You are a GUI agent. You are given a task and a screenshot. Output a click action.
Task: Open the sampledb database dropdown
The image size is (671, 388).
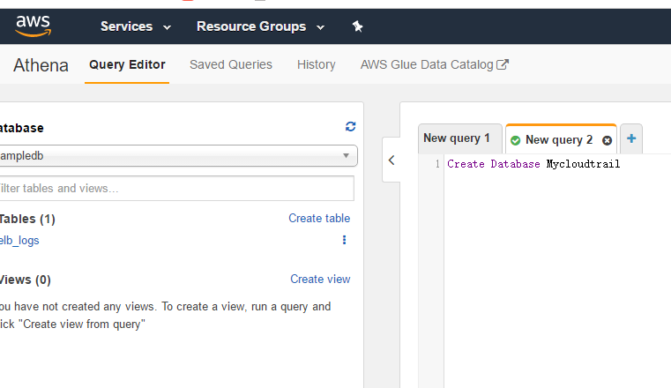pyautogui.click(x=177, y=156)
